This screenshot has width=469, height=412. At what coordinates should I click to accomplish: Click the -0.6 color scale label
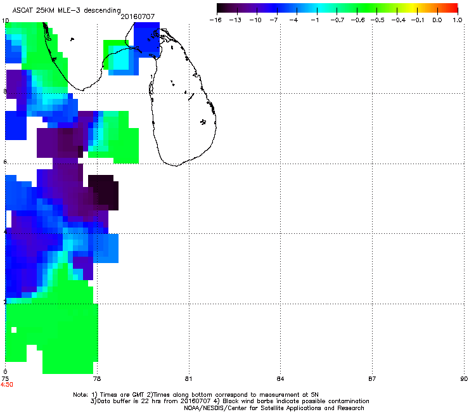click(x=357, y=20)
